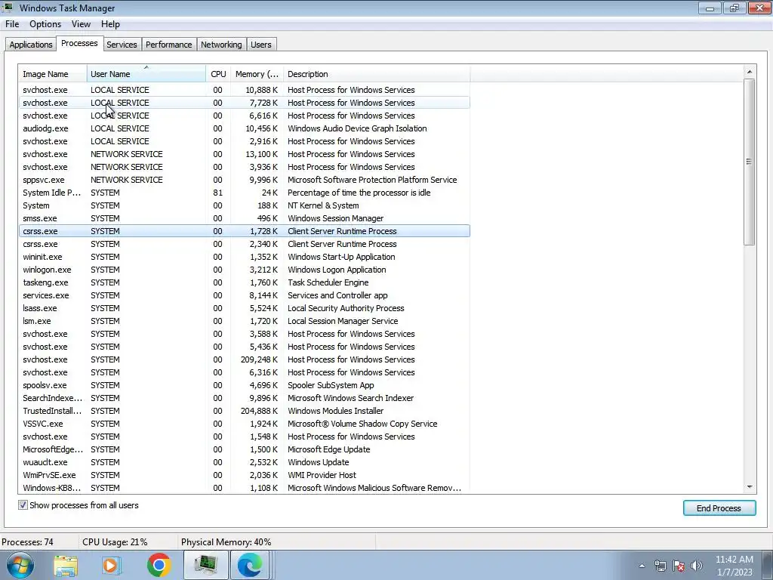Open Windows Explorer from the taskbar
The height and width of the screenshot is (580, 773).
click(x=66, y=566)
